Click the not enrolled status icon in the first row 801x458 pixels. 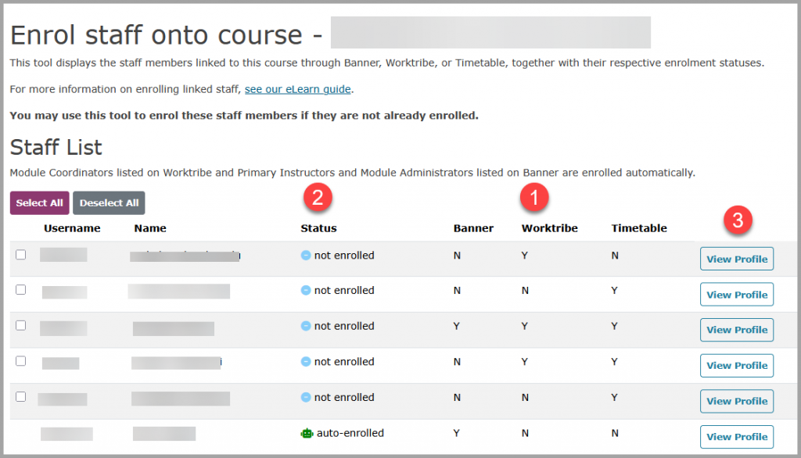point(306,256)
